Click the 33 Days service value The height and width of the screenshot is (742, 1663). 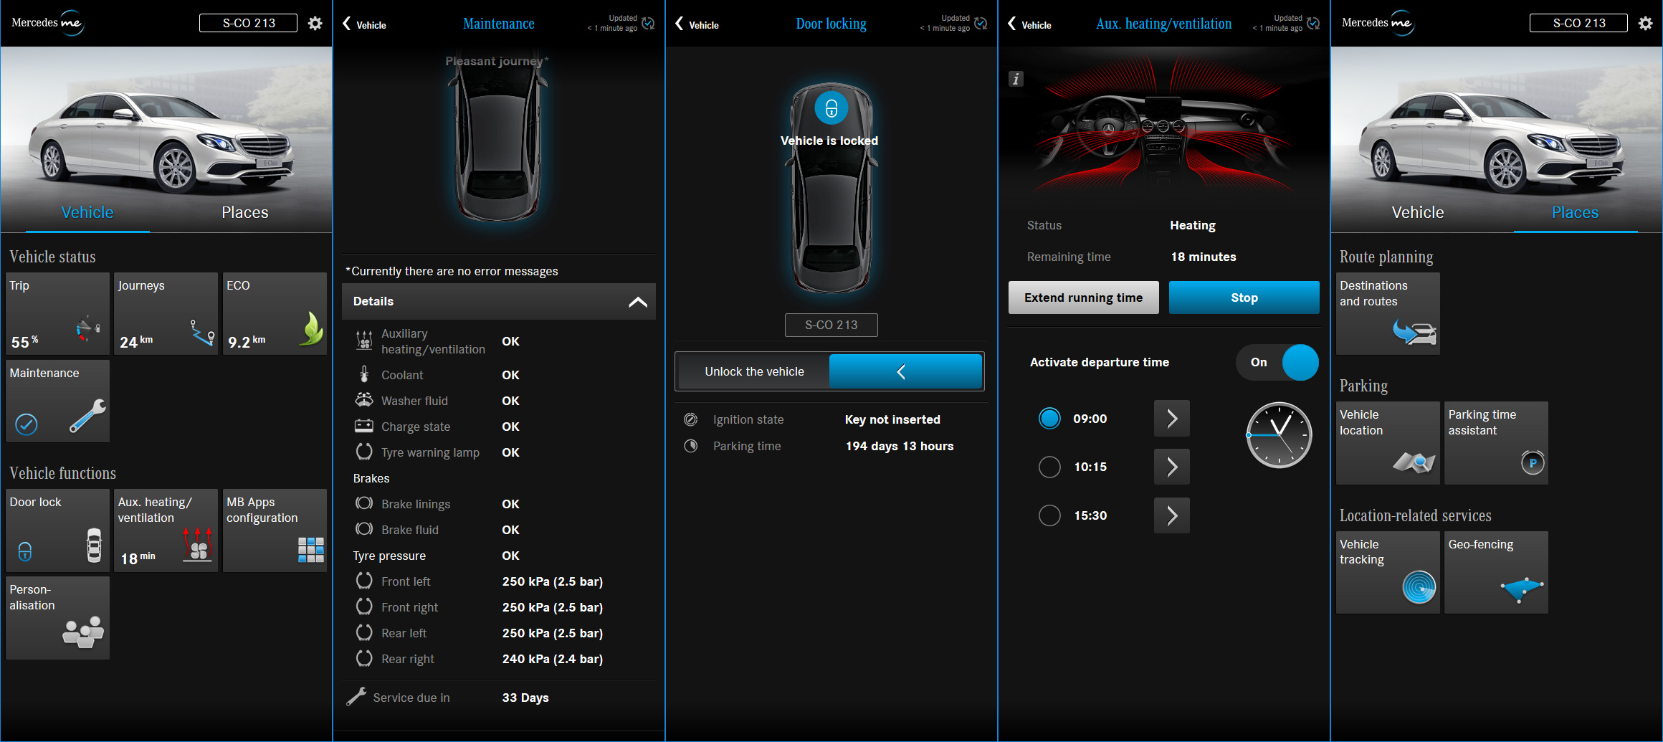(x=525, y=698)
